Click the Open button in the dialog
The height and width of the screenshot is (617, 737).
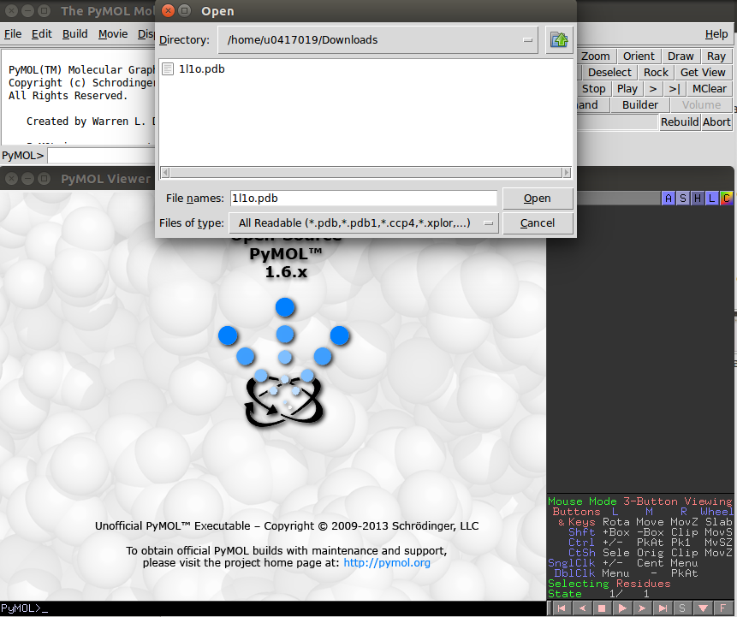[538, 199]
